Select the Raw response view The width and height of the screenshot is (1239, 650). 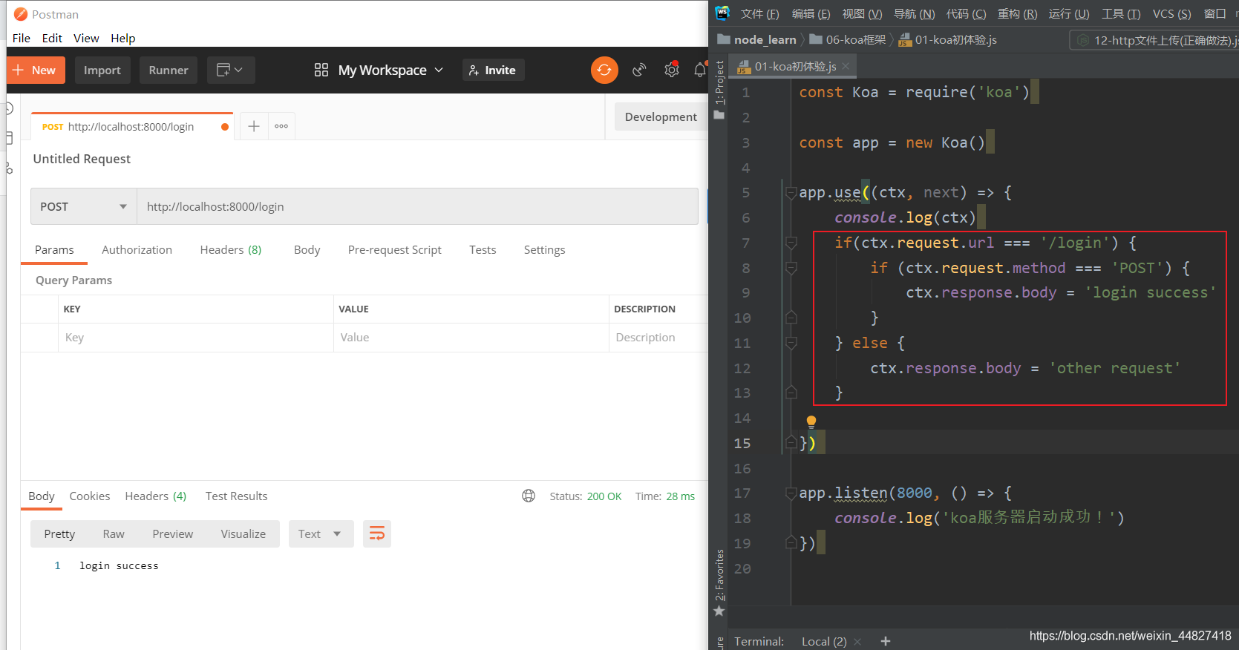114,534
